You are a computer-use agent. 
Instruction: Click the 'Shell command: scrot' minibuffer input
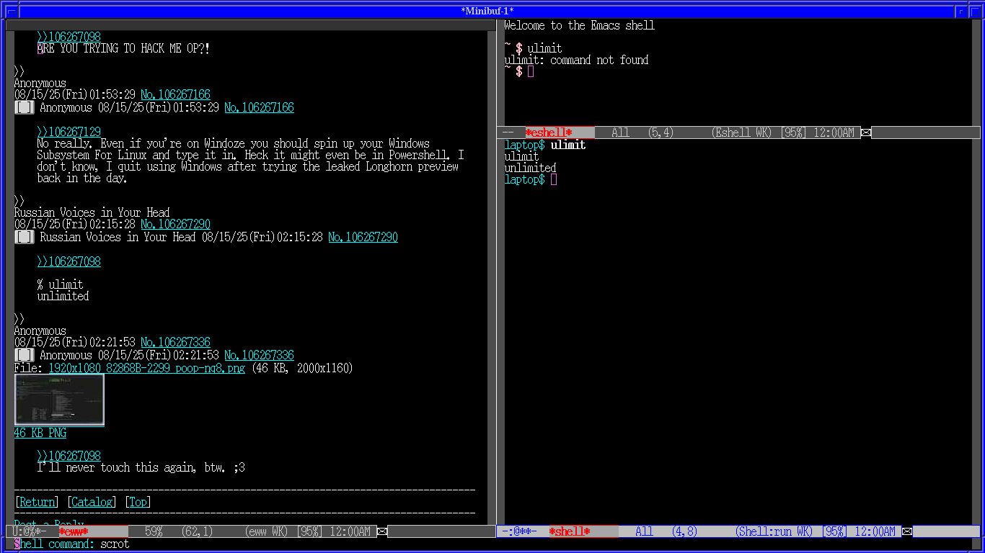(x=72, y=544)
